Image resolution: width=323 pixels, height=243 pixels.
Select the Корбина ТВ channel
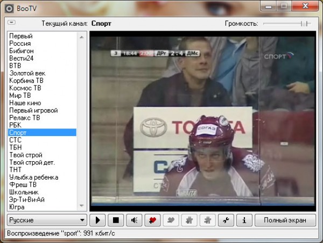pyautogui.click(x=42, y=81)
